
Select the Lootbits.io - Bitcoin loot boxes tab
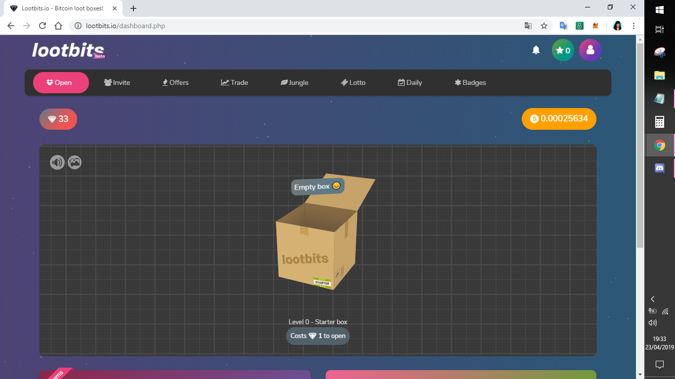(x=63, y=8)
